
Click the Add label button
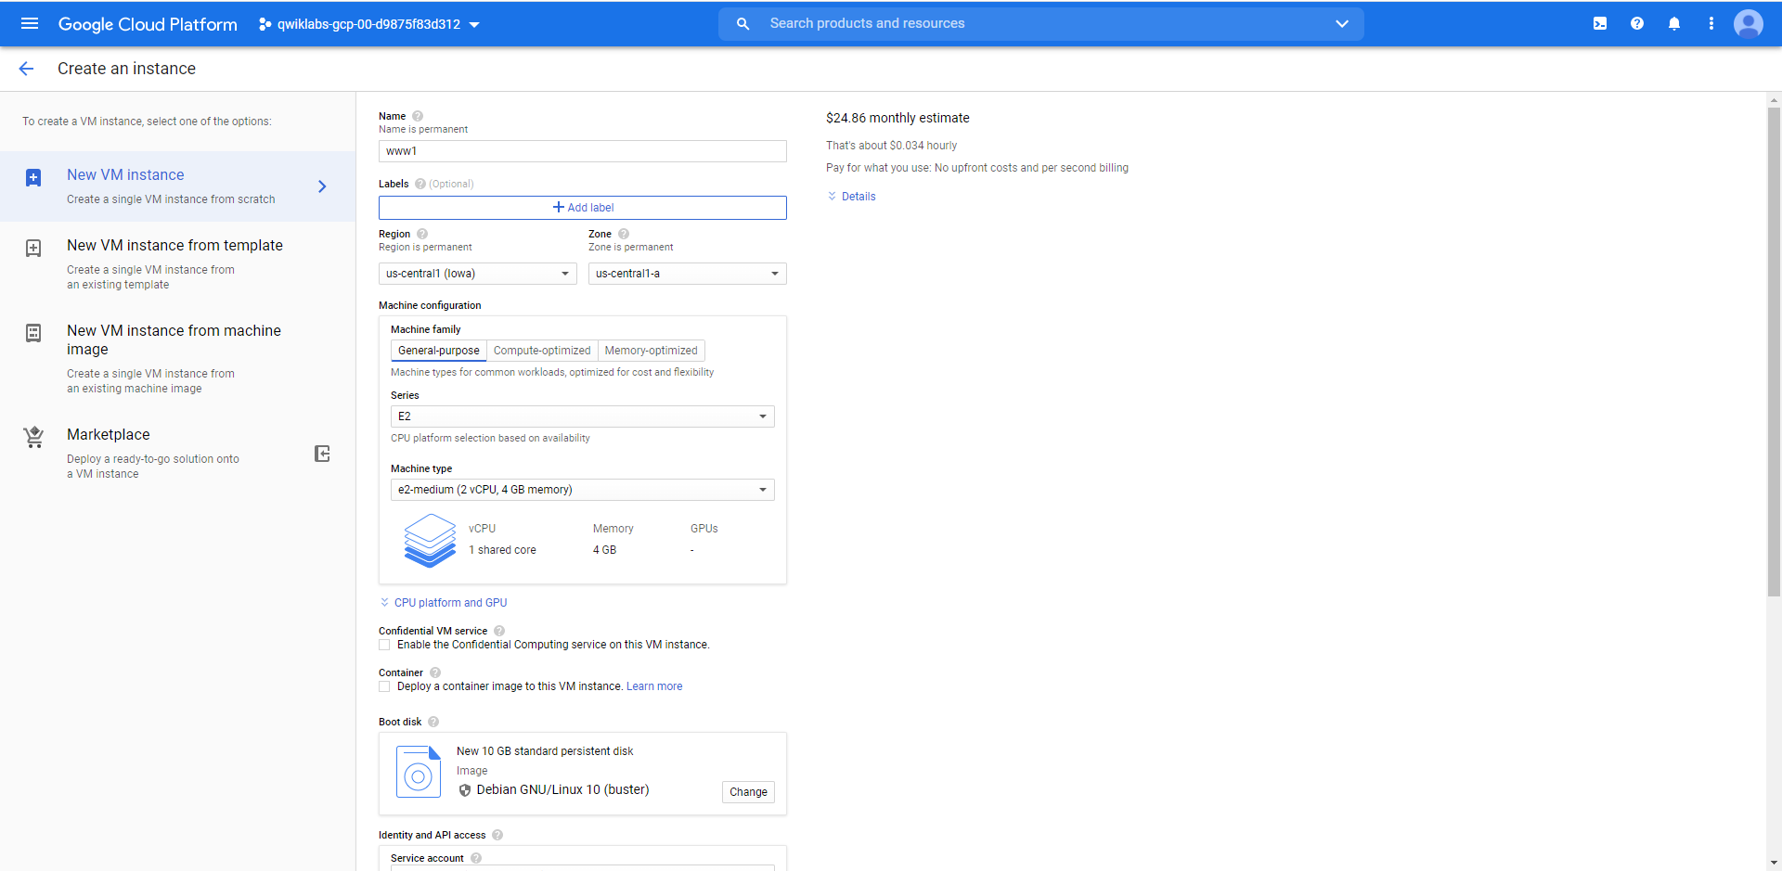[x=583, y=208]
